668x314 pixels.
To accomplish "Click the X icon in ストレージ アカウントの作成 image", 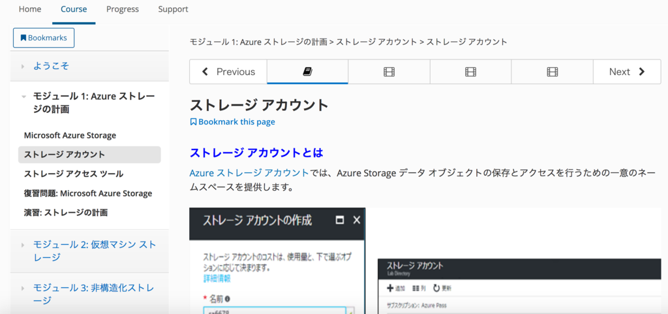I will pos(357,220).
